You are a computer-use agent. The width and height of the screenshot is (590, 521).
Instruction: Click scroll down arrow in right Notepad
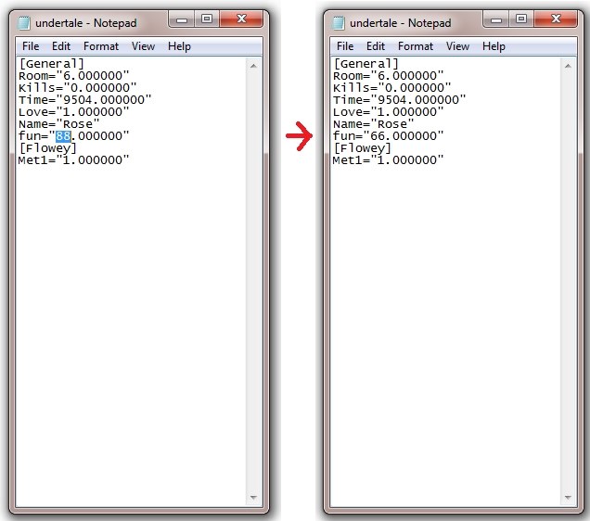click(568, 497)
